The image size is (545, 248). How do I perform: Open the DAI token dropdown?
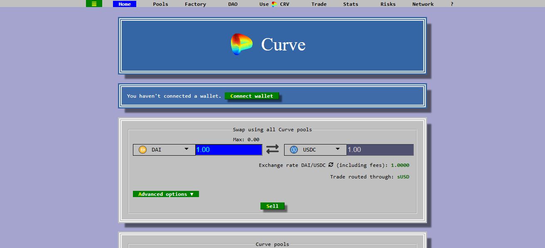click(x=164, y=150)
